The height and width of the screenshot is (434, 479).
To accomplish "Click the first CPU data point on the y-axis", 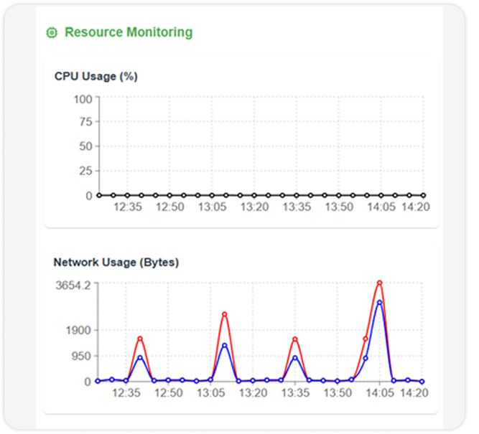I will [98, 195].
